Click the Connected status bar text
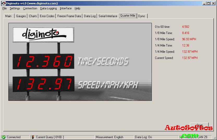 [x=14, y=137]
